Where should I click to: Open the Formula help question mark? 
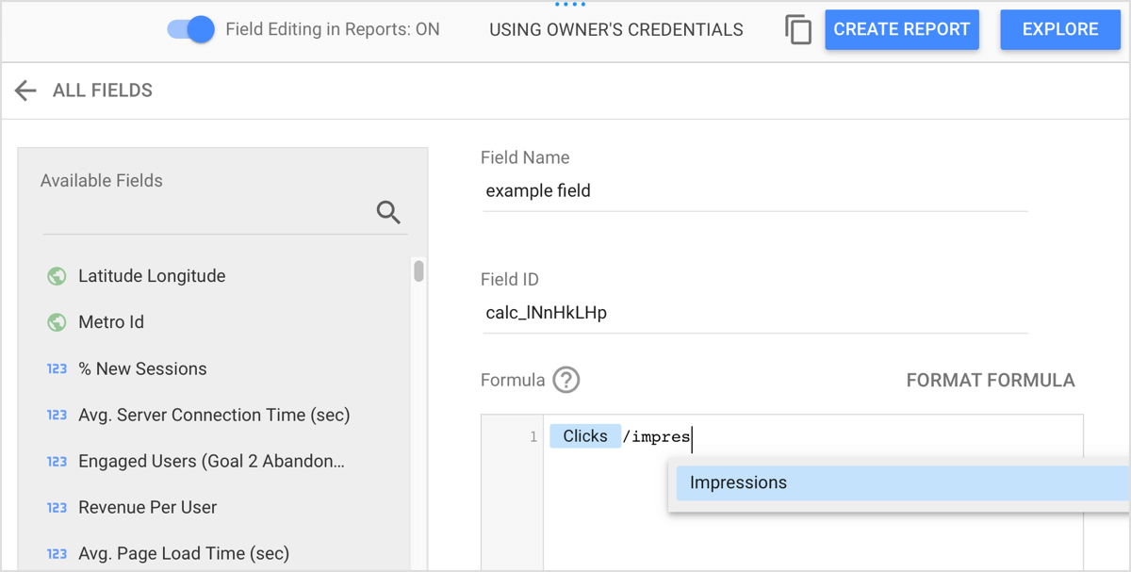(565, 380)
